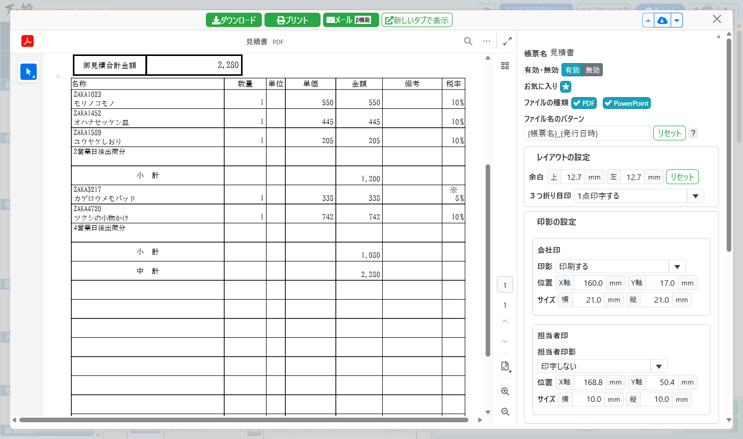
Task: Zoom in on the PDF document
Action: 505,391
